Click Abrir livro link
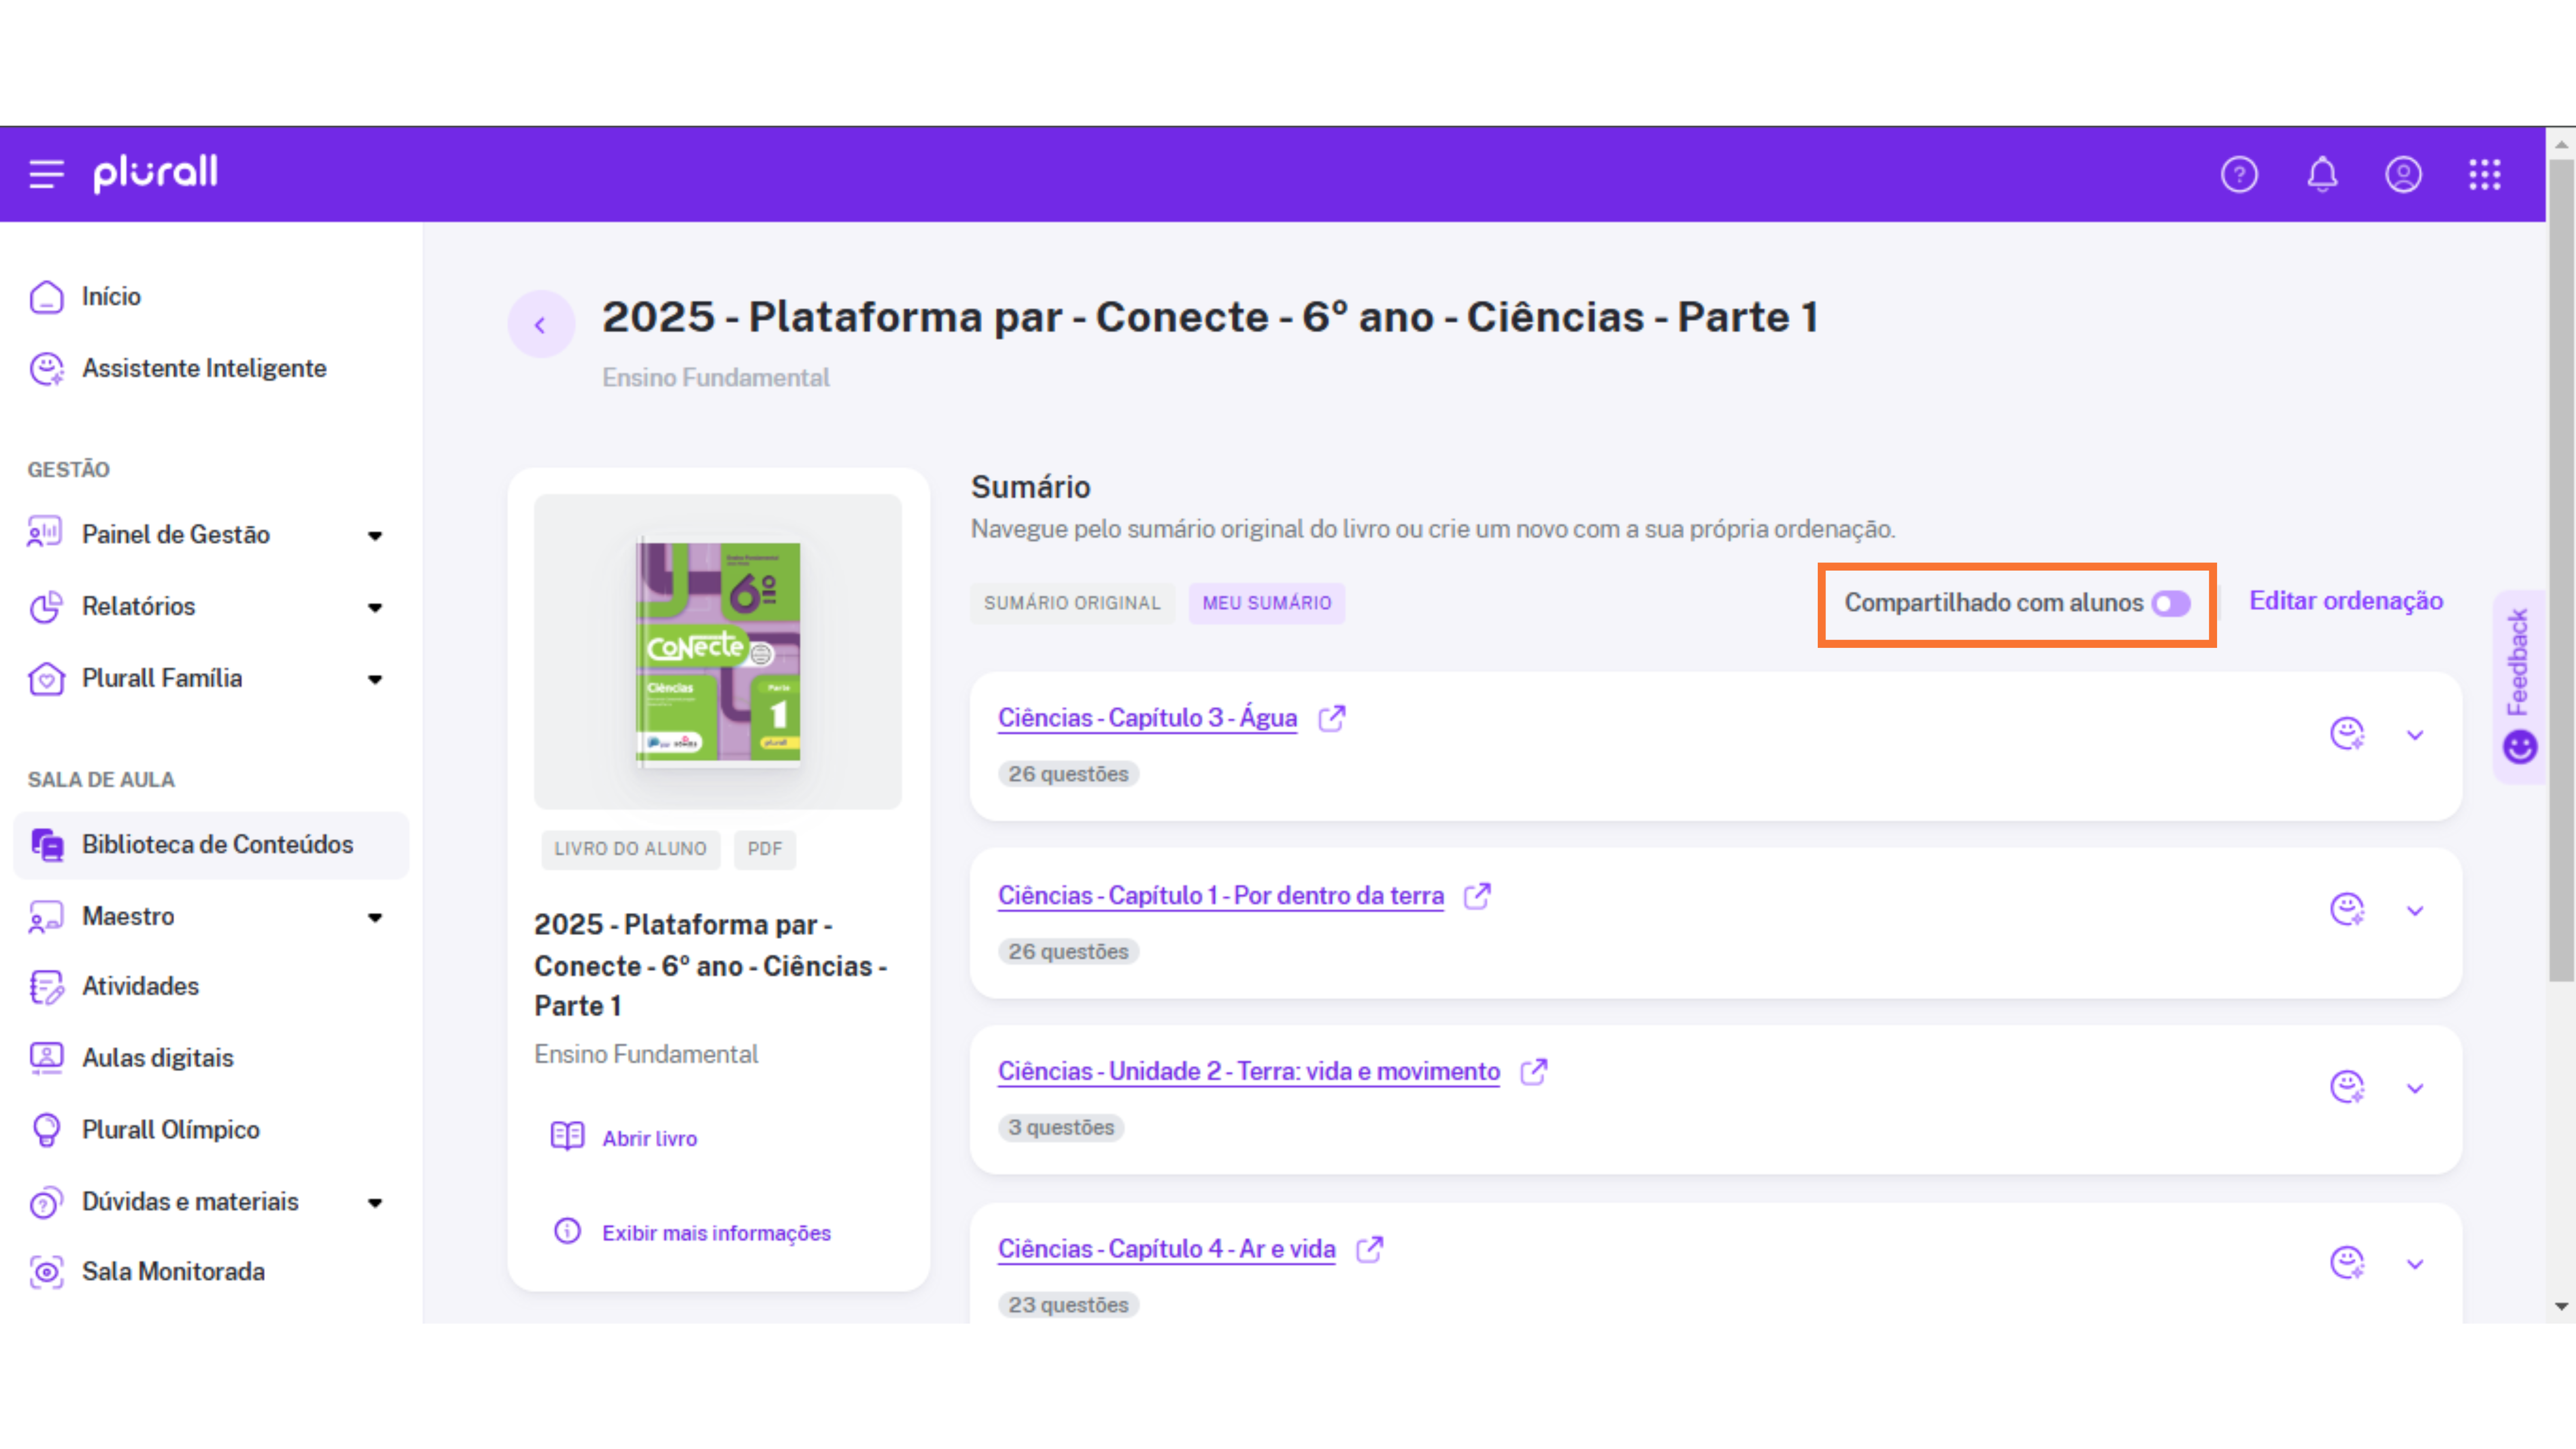The height and width of the screenshot is (1449, 2576). pyautogui.click(x=650, y=1138)
